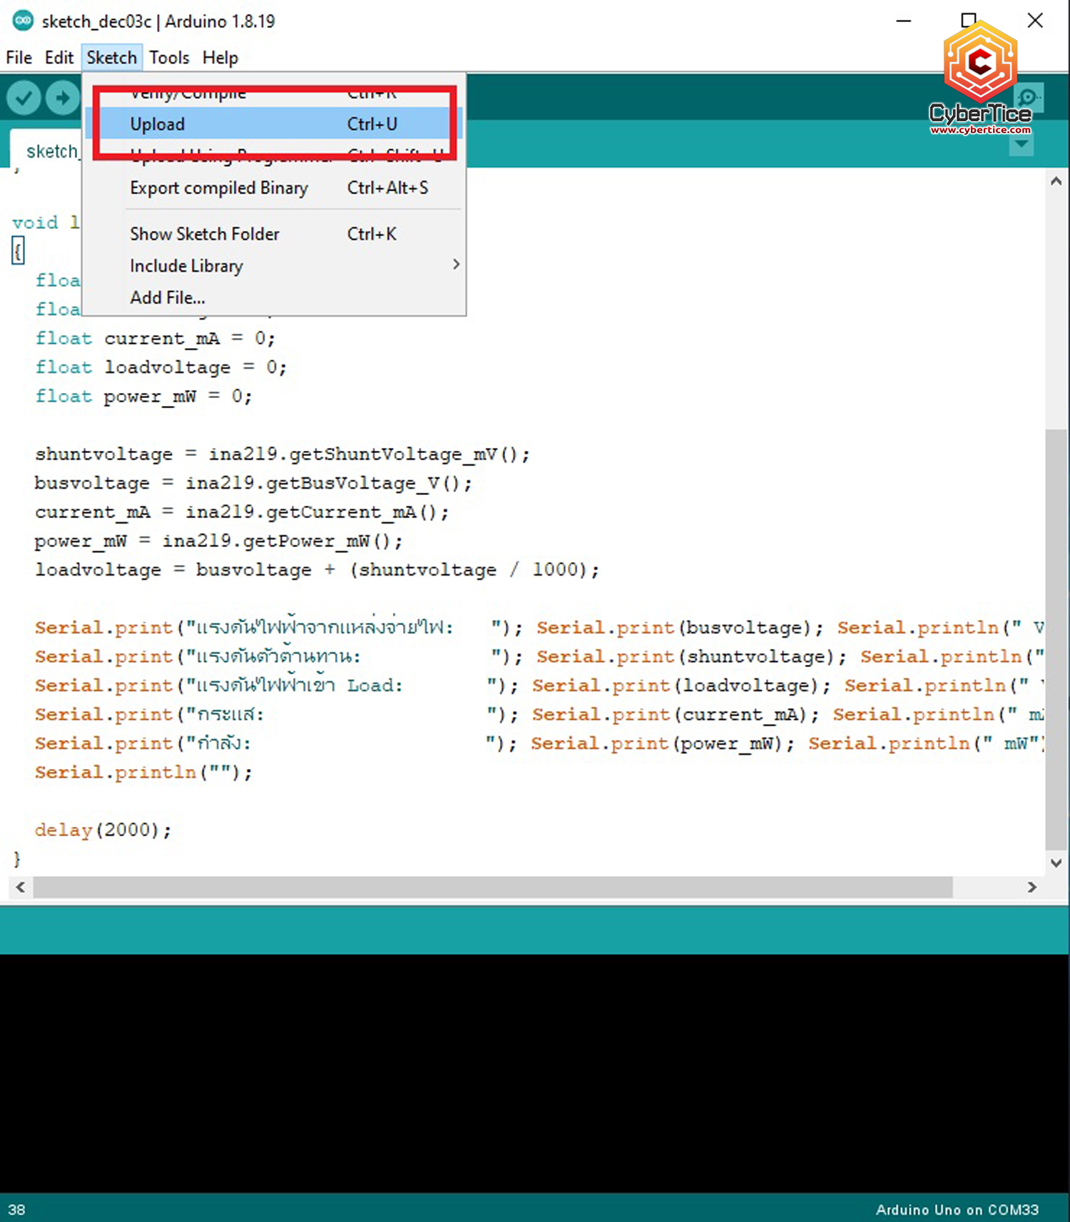Click the horizontal scrollbar left arrow
1070x1222 pixels.
(21, 887)
